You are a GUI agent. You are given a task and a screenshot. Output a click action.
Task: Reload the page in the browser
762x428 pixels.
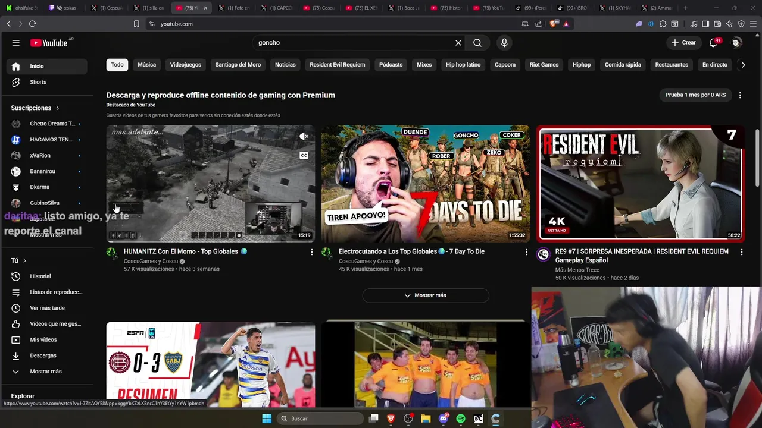(32, 24)
